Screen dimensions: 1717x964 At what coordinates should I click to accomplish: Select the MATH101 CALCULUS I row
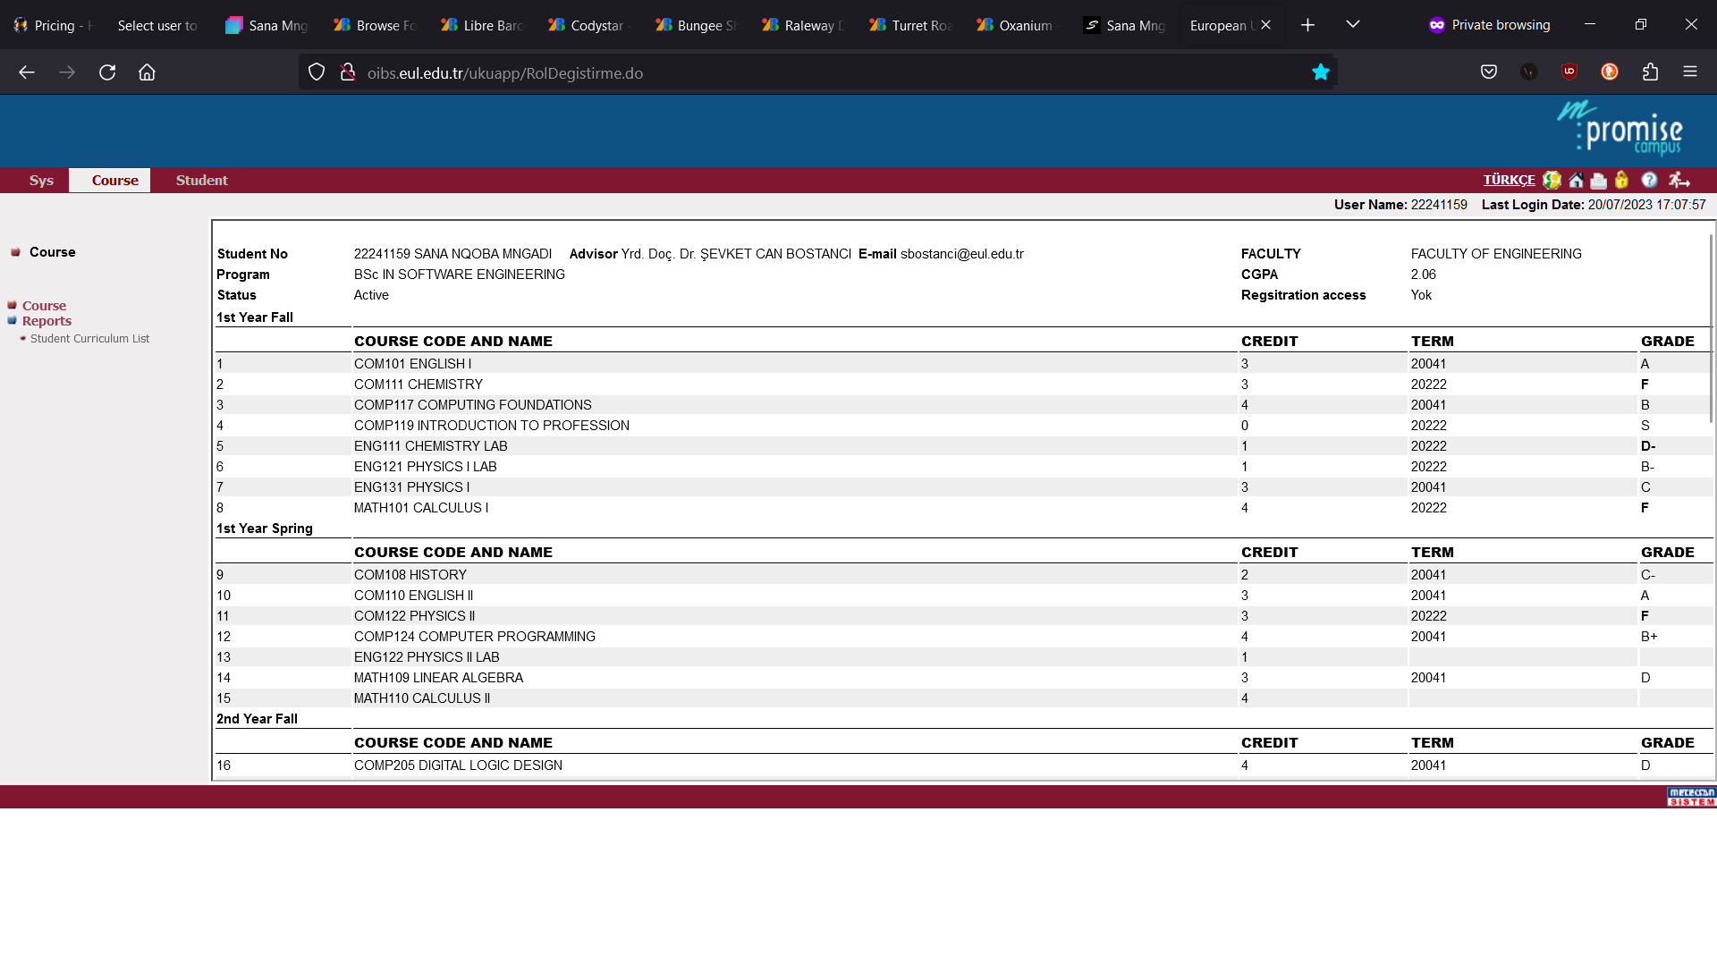[x=964, y=508]
